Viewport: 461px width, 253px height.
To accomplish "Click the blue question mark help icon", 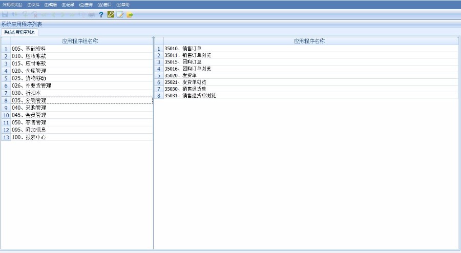I will (101, 14).
